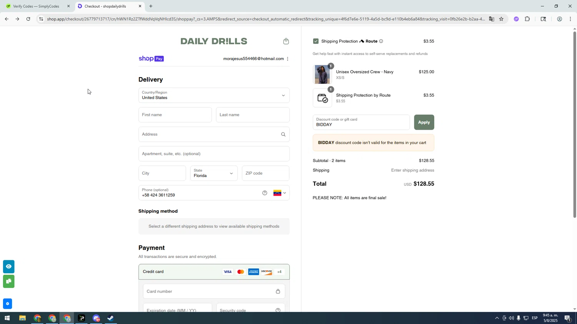Click the American Express logo
577x324 pixels.
coord(253,272)
